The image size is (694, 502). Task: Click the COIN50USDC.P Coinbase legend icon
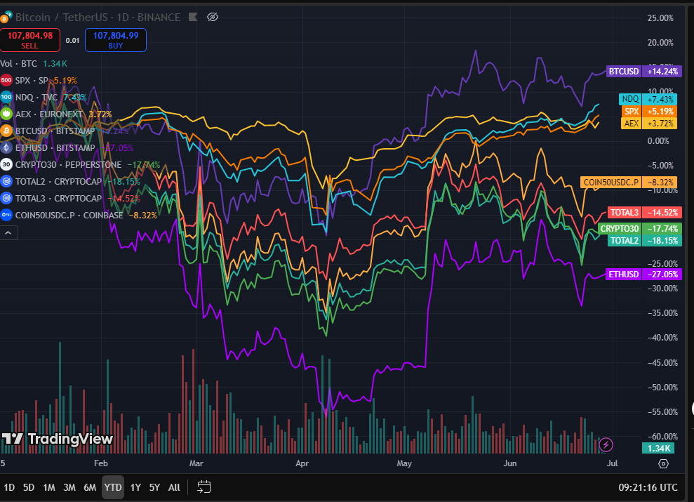click(6, 215)
